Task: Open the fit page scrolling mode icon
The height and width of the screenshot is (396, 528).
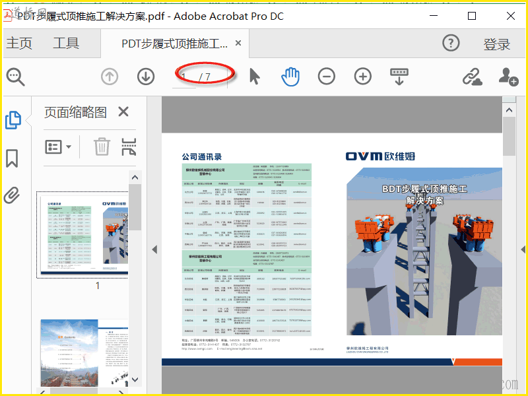Action: pyautogui.click(x=399, y=77)
